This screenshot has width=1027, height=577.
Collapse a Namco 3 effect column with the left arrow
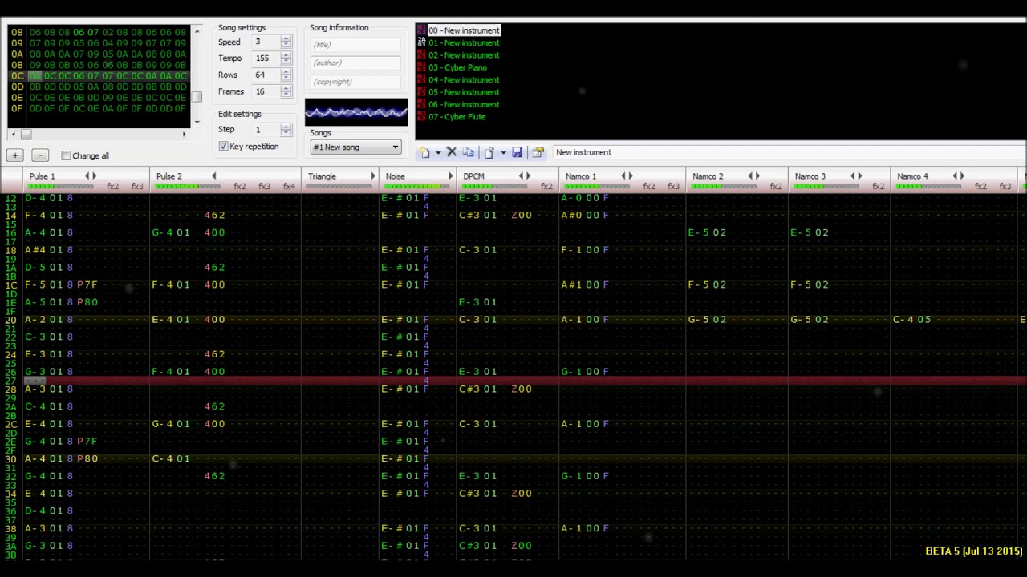pyautogui.click(x=852, y=176)
